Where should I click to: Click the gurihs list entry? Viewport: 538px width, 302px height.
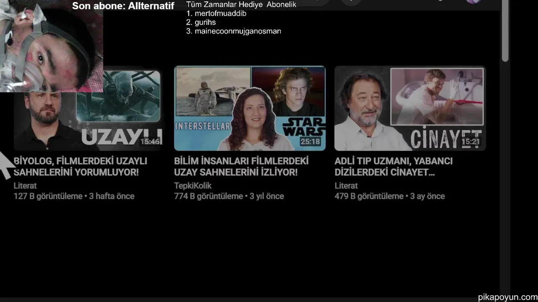tap(201, 22)
